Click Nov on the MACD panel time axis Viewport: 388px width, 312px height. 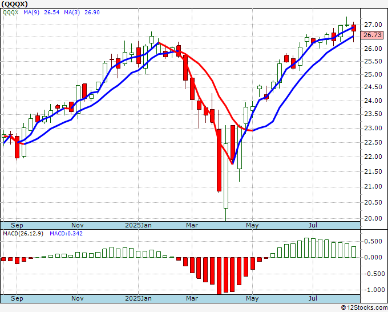(x=78, y=298)
